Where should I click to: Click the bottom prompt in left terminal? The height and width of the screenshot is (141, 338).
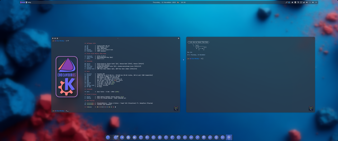(x=60, y=111)
